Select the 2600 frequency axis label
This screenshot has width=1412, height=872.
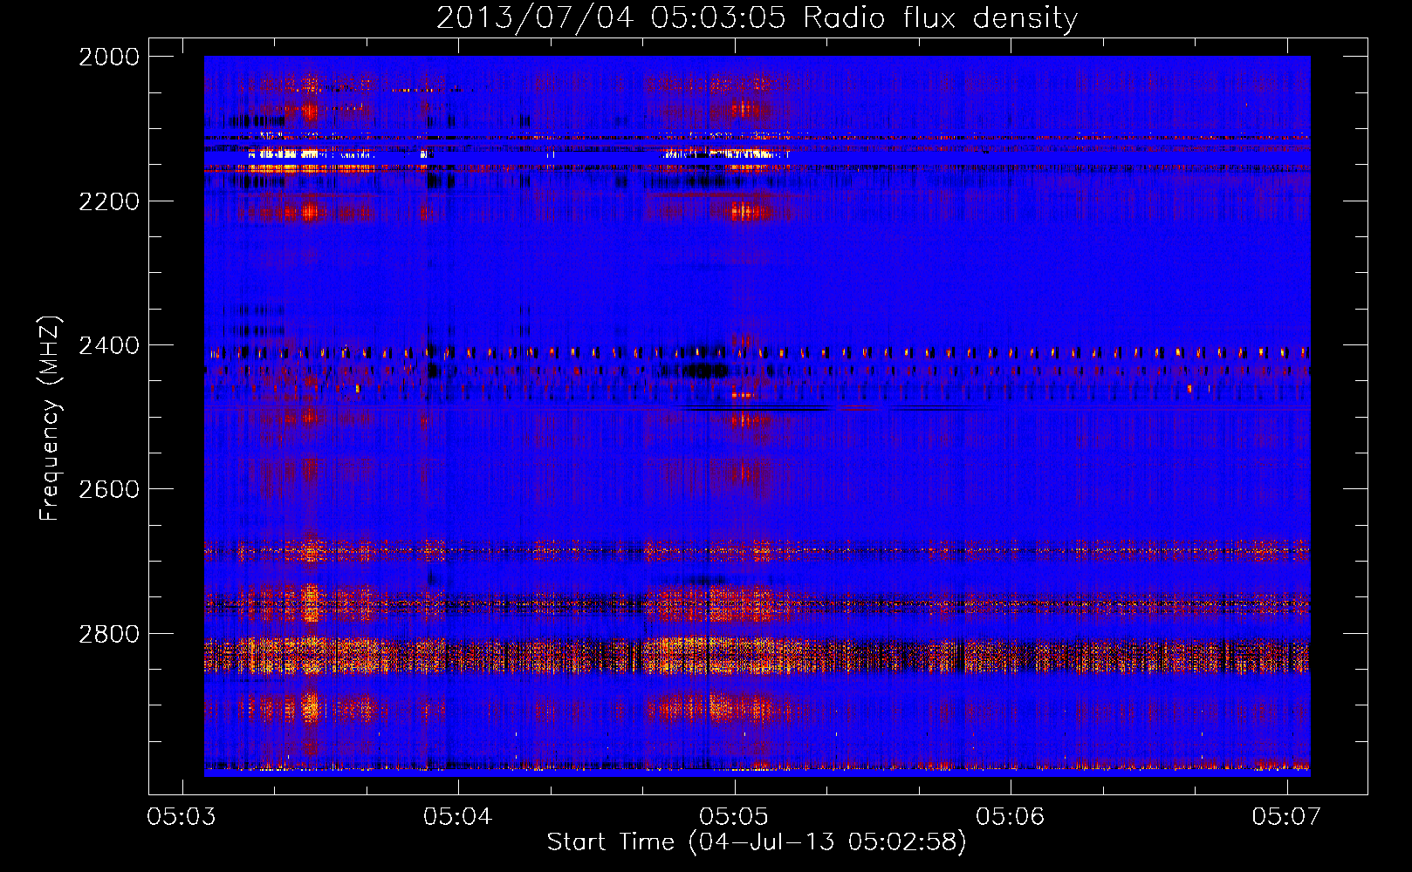coord(109,489)
